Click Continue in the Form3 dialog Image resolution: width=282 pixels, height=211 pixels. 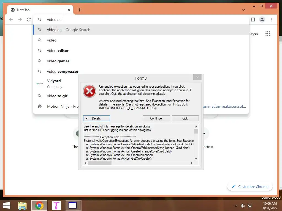point(156,118)
